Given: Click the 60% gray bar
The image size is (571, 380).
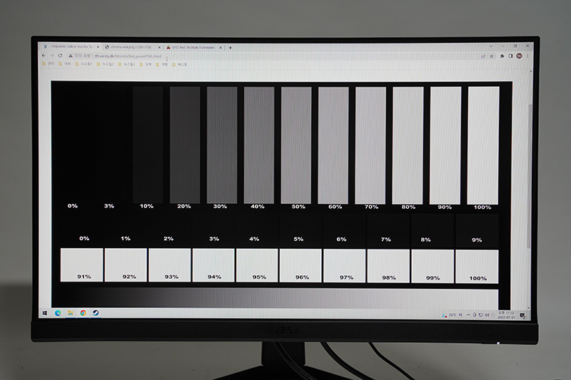Looking at the screenshot, I should pos(333,145).
